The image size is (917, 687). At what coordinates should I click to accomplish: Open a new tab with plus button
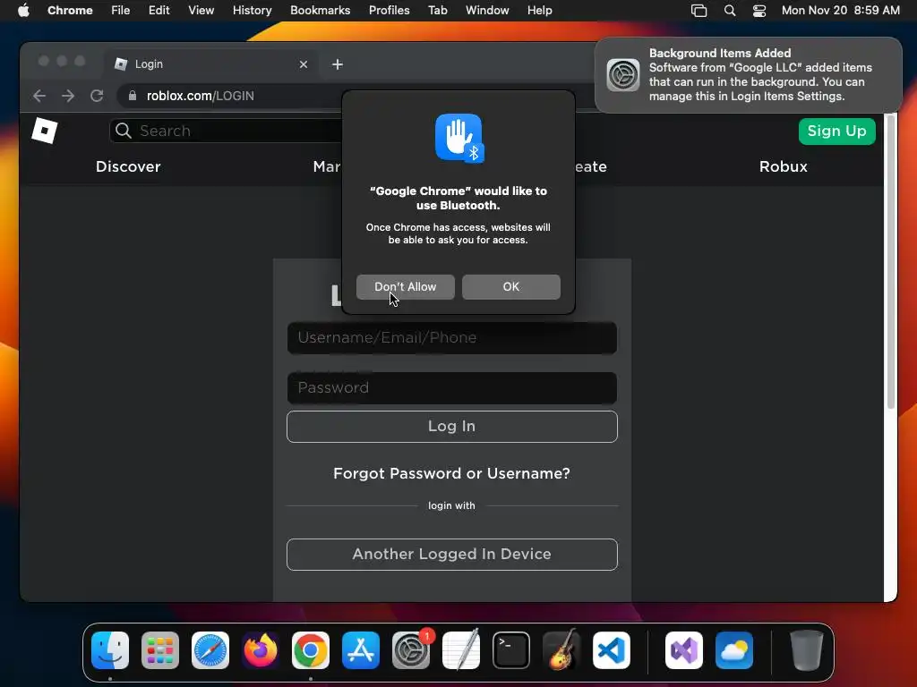pyautogui.click(x=338, y=64)
